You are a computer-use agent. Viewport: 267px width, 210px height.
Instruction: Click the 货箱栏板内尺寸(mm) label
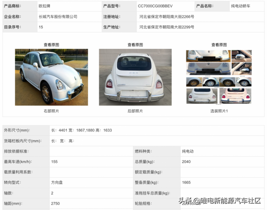pyautogui.click(x=23, y=141)
